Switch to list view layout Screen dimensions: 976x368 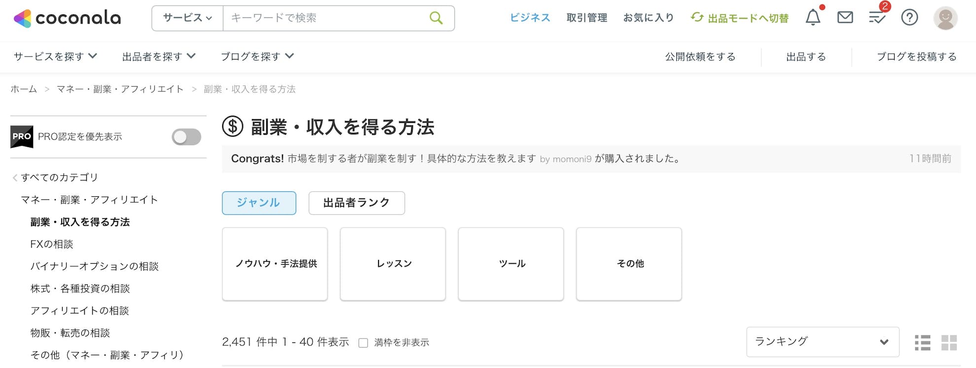point(922,342)
